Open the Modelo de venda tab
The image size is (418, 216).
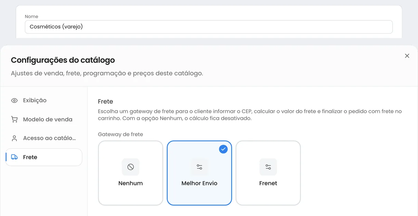coord(44,119)
